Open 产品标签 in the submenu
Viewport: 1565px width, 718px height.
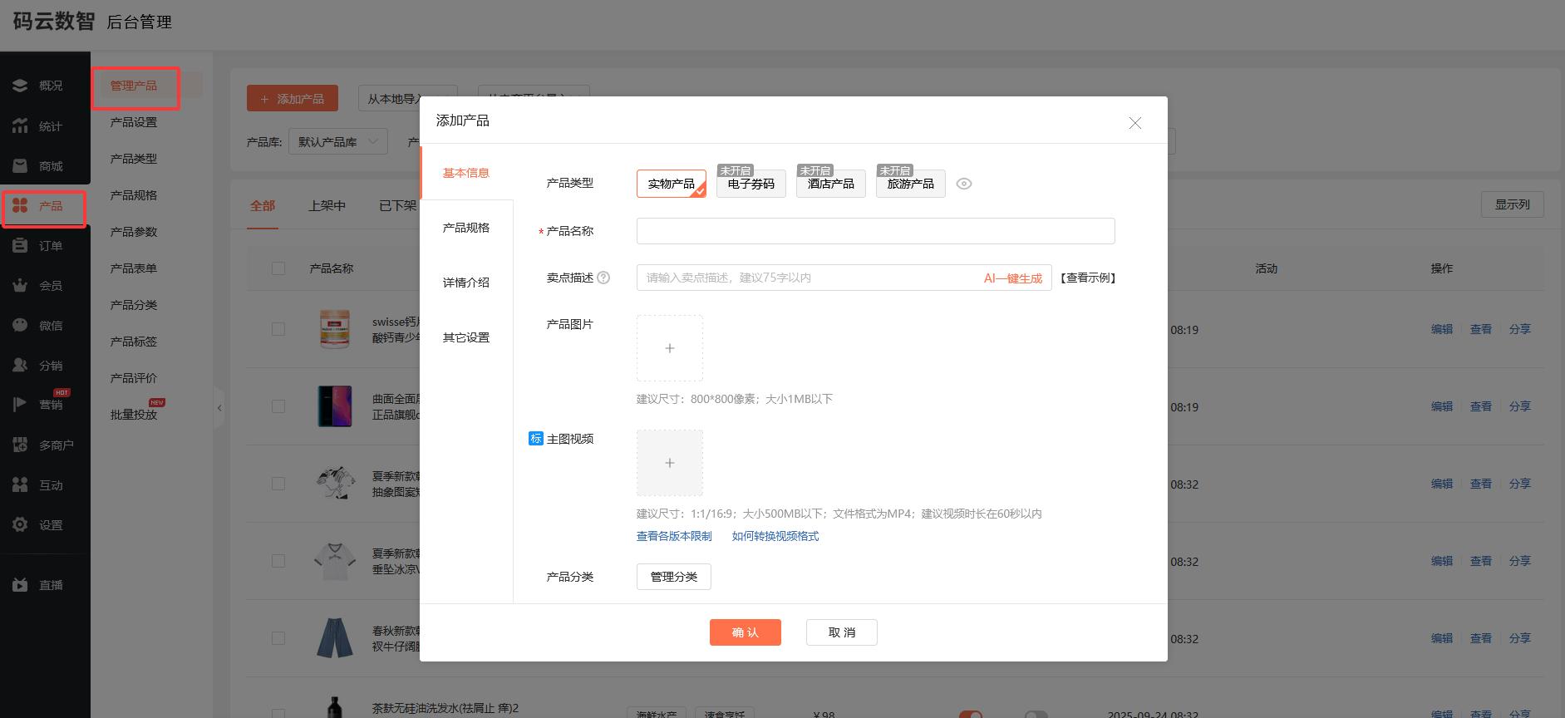click(134, 342)
